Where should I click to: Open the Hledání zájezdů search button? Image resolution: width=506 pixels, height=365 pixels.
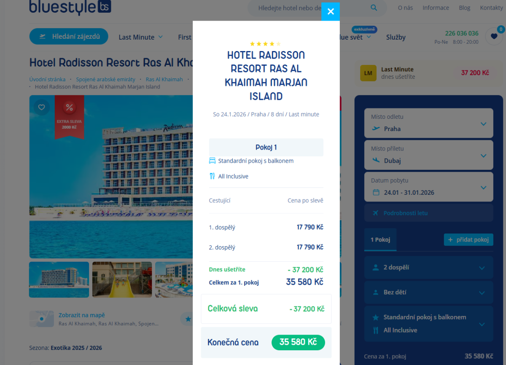(x=69, y=37)
